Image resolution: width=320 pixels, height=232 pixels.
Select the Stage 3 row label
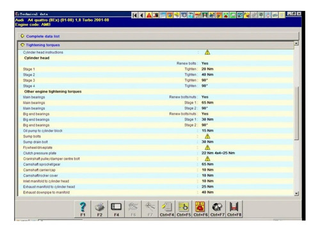(29, 81)
